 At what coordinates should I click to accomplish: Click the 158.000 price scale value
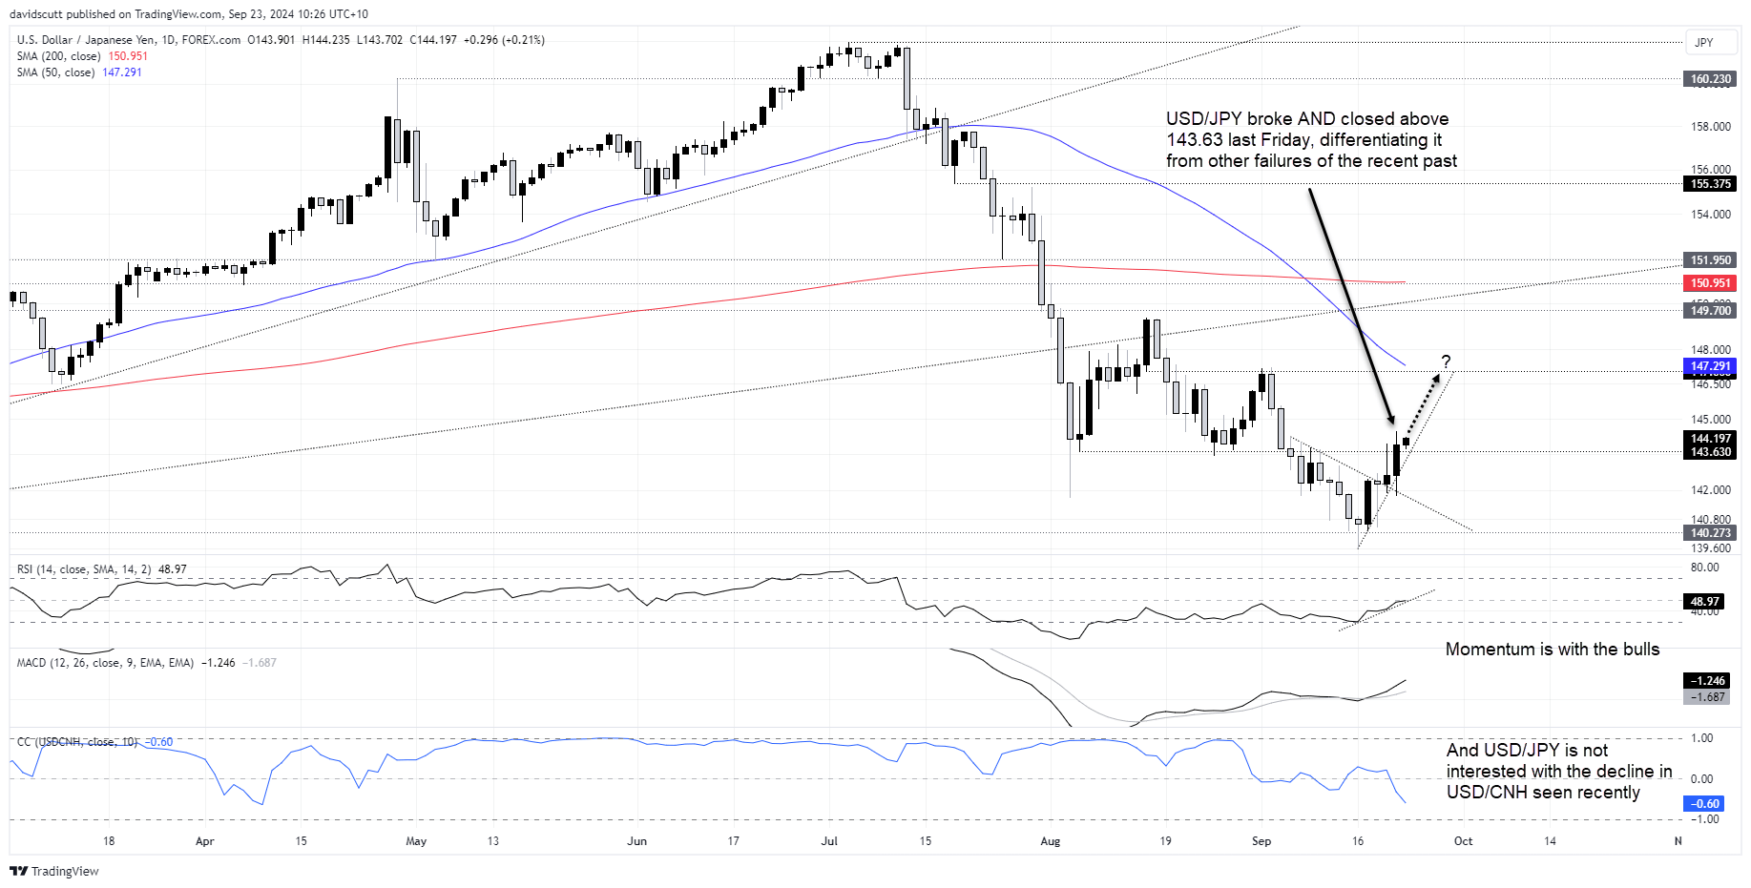[x=1711, y=127]
